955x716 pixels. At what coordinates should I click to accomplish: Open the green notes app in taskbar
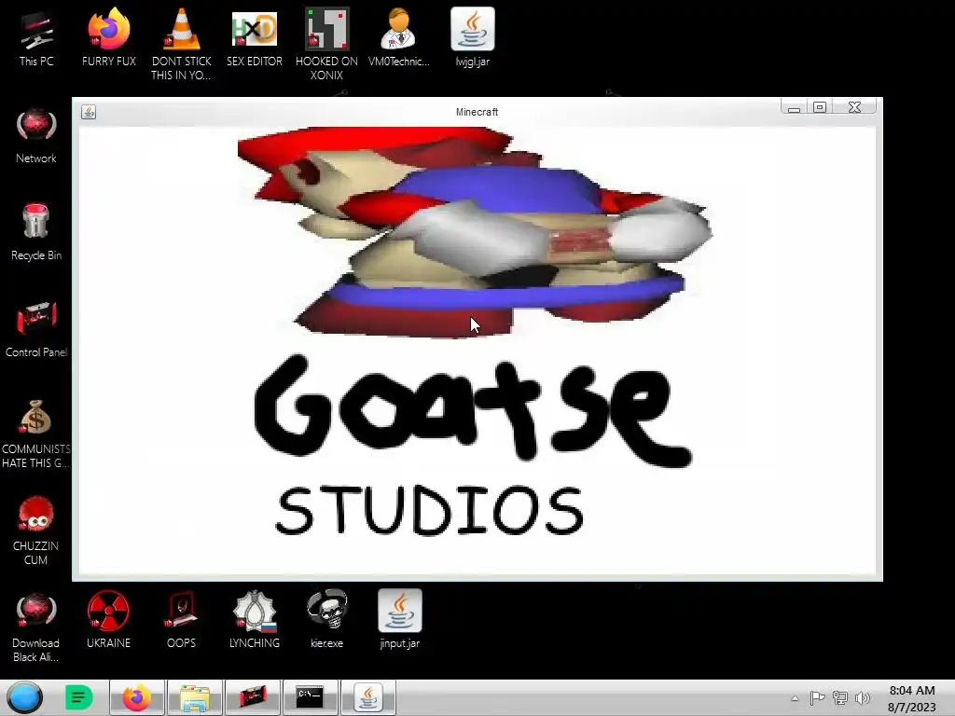tap(78, 697)
